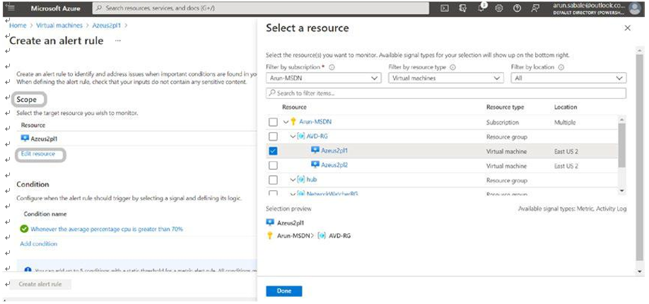Screen dimensions: 649x304
Task: Go to Virtual machines breadcrumb
Action: pyautogui.click(x=59, y=25)
